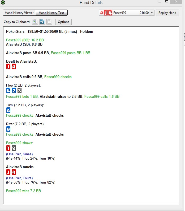Image resolution: width=185 pixels, height=211 pixels.
Task: Click '(Pre 56%, Flop 76%, Turn 82%)' equity line
Action: tap(31, 182)
